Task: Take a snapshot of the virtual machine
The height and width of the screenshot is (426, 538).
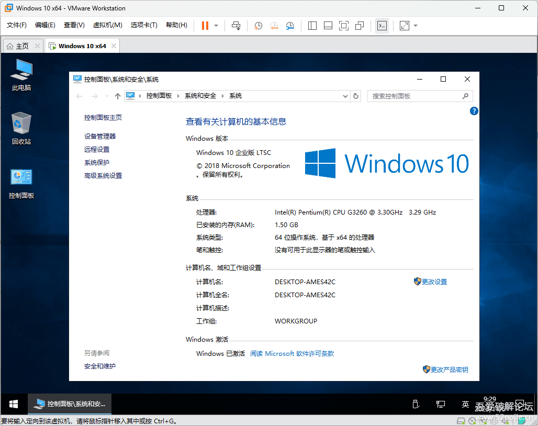Action: tap(258, 25)
